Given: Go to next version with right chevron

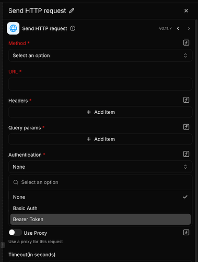Looking at the screenshot, I should [189, 28].
